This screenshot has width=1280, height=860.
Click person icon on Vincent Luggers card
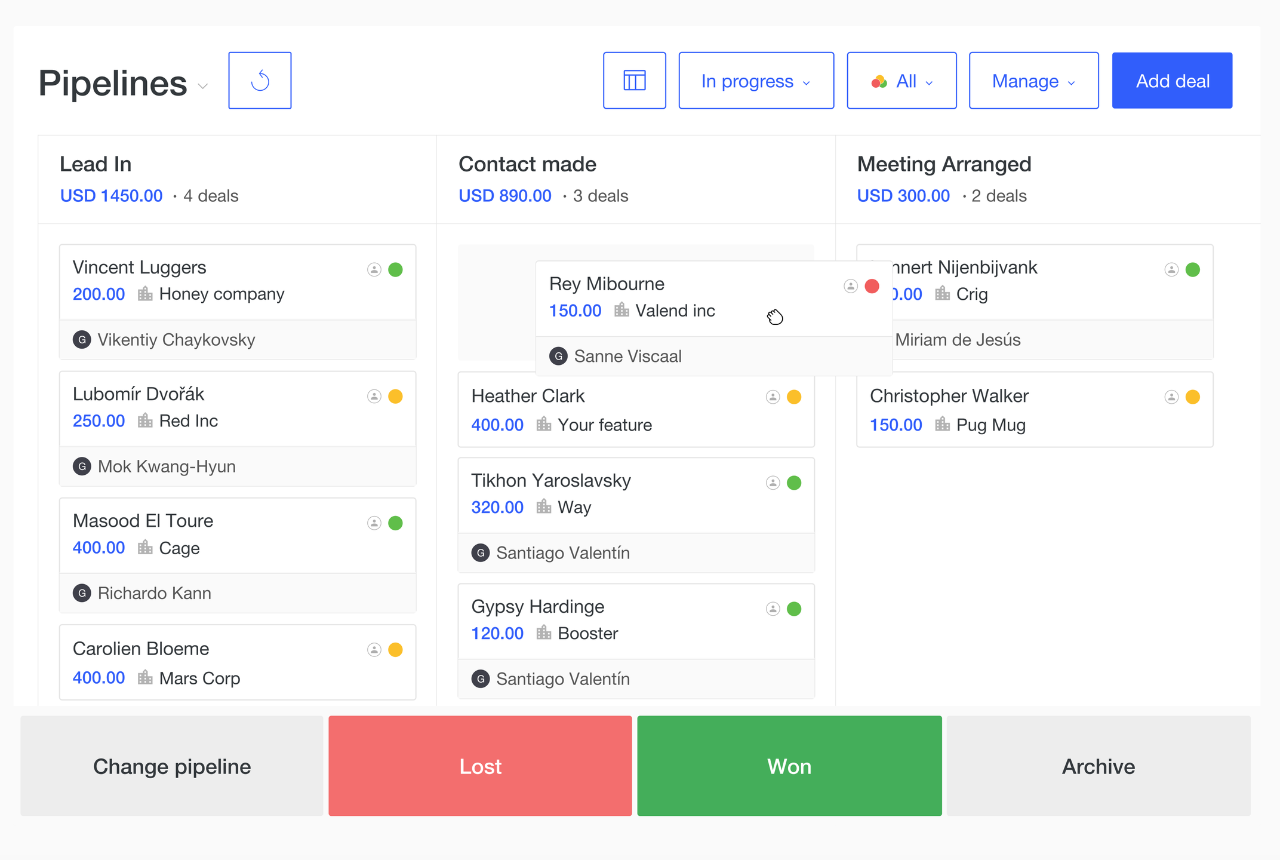point(374,270)
